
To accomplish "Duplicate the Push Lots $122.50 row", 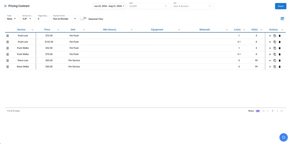I will 275,42.
